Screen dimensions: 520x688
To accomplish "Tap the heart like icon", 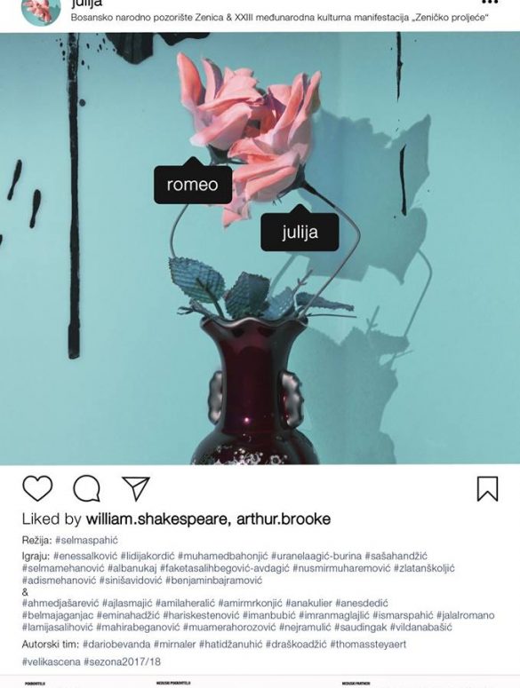I will point(37,488).
